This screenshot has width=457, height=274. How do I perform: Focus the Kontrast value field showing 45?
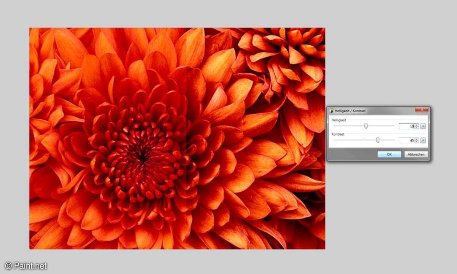[x=406, y=140]
